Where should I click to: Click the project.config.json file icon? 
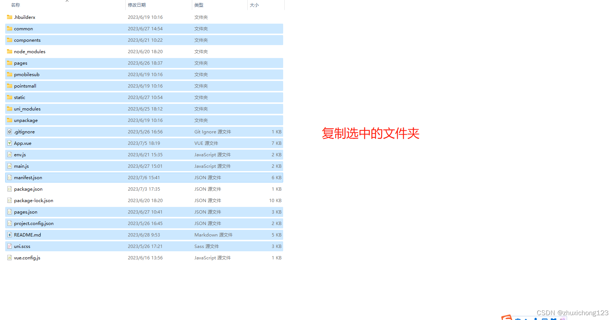pos(10,223)
